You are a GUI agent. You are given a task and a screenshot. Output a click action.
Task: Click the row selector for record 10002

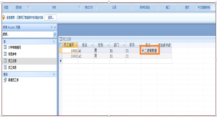tap(61, 56)
